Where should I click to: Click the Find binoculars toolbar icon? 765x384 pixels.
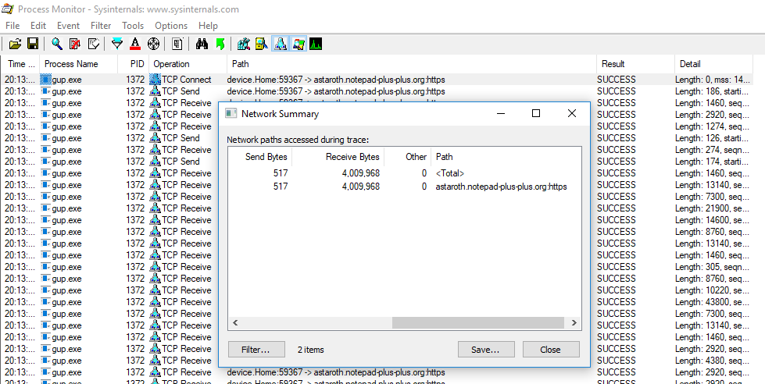[202, 44]
